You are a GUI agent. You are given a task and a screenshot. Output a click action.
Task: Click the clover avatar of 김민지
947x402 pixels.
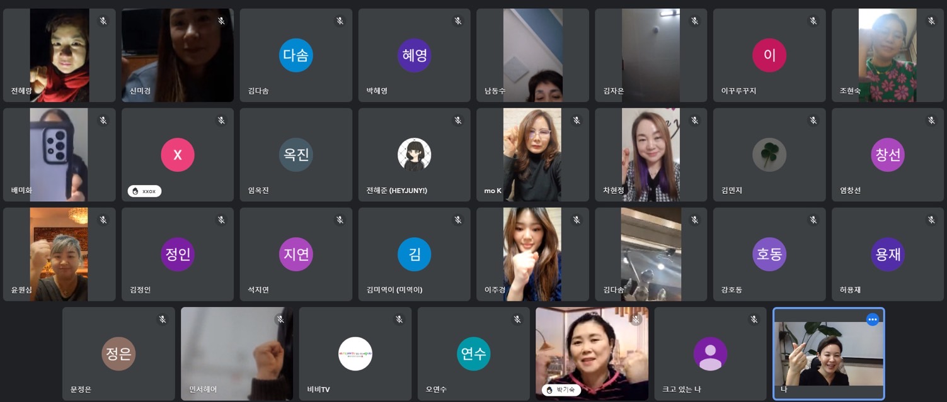tap(769, 155)
